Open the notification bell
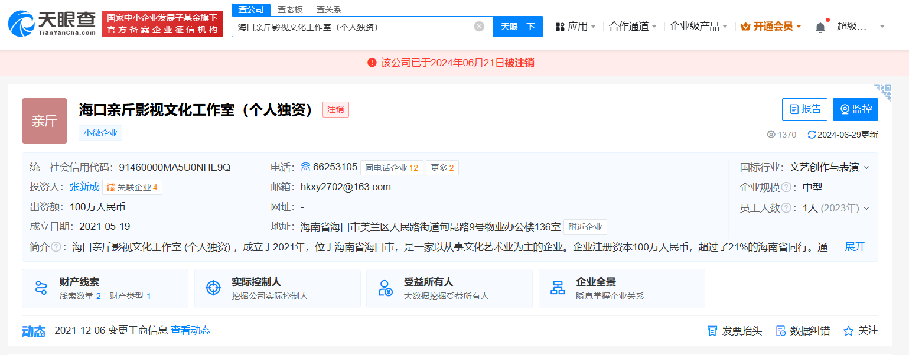Viewport: 909px width, 355px height. [x=820, y=26]
